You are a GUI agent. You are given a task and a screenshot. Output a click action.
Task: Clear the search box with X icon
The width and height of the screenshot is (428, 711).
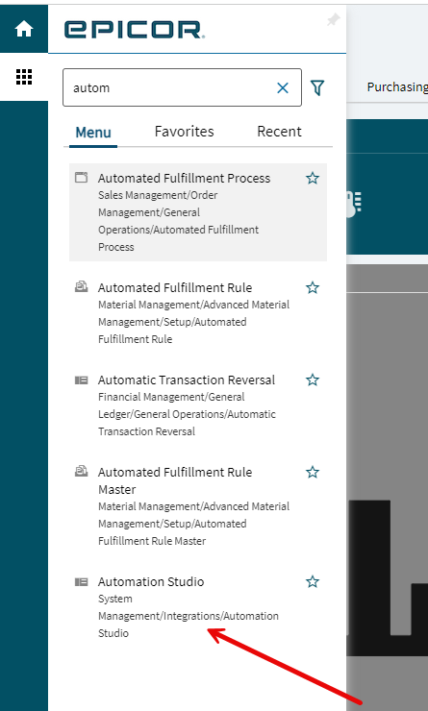point(283,88)
